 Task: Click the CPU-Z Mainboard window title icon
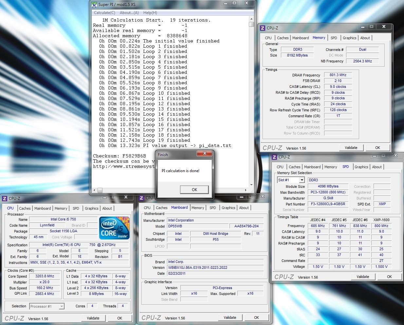coord(141,198)
